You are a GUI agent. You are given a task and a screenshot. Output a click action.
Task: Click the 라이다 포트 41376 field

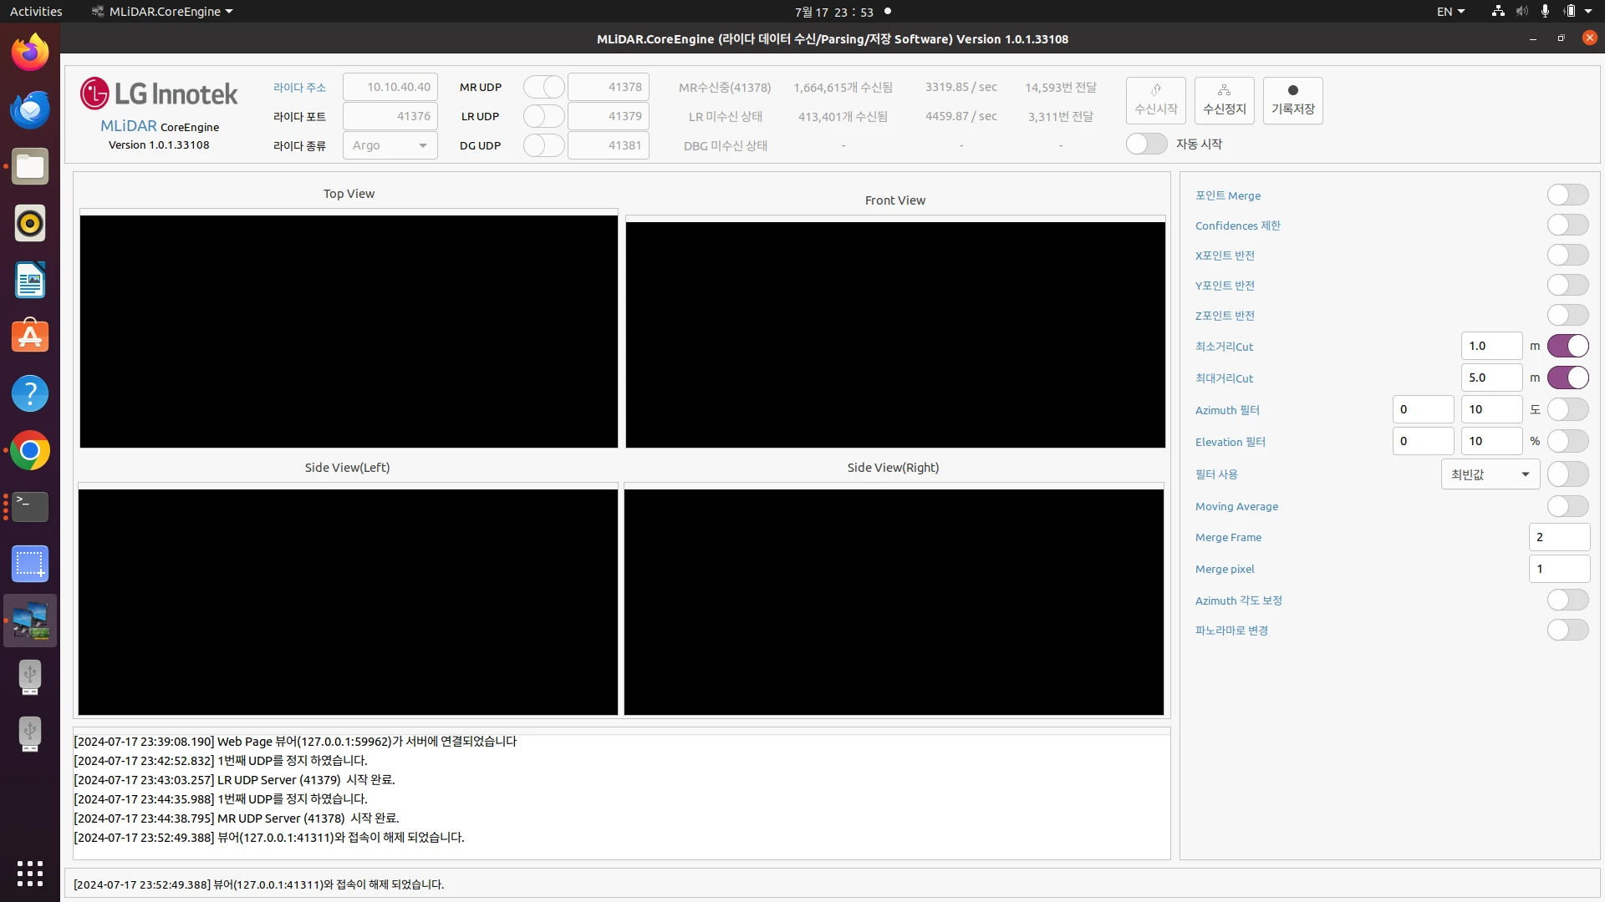[x=390, y=116]
